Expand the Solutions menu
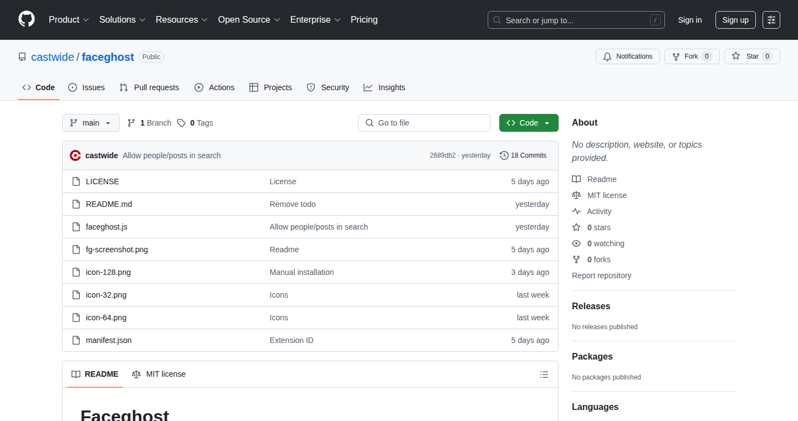 (x=122, y=20)
